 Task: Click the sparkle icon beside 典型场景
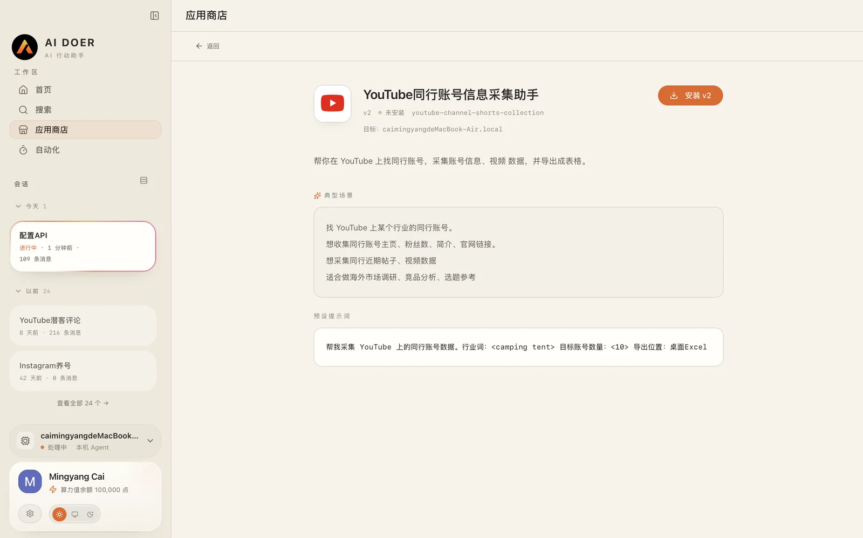(x=317, y=195)
